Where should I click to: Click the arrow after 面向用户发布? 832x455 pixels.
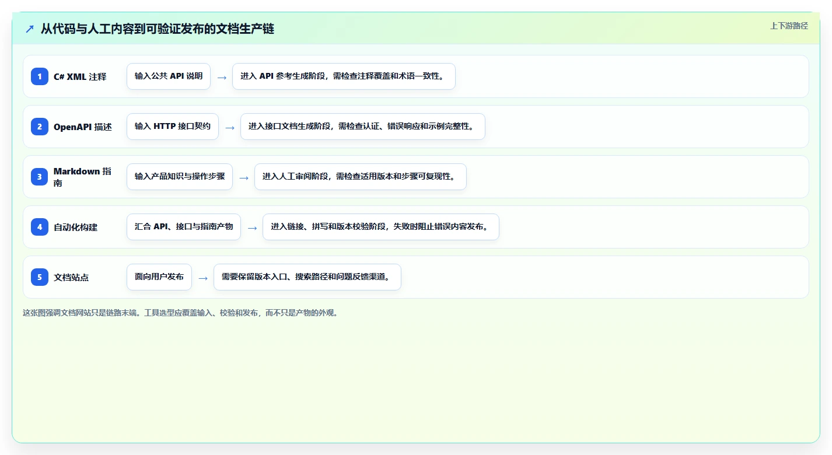tap(203, 278)
